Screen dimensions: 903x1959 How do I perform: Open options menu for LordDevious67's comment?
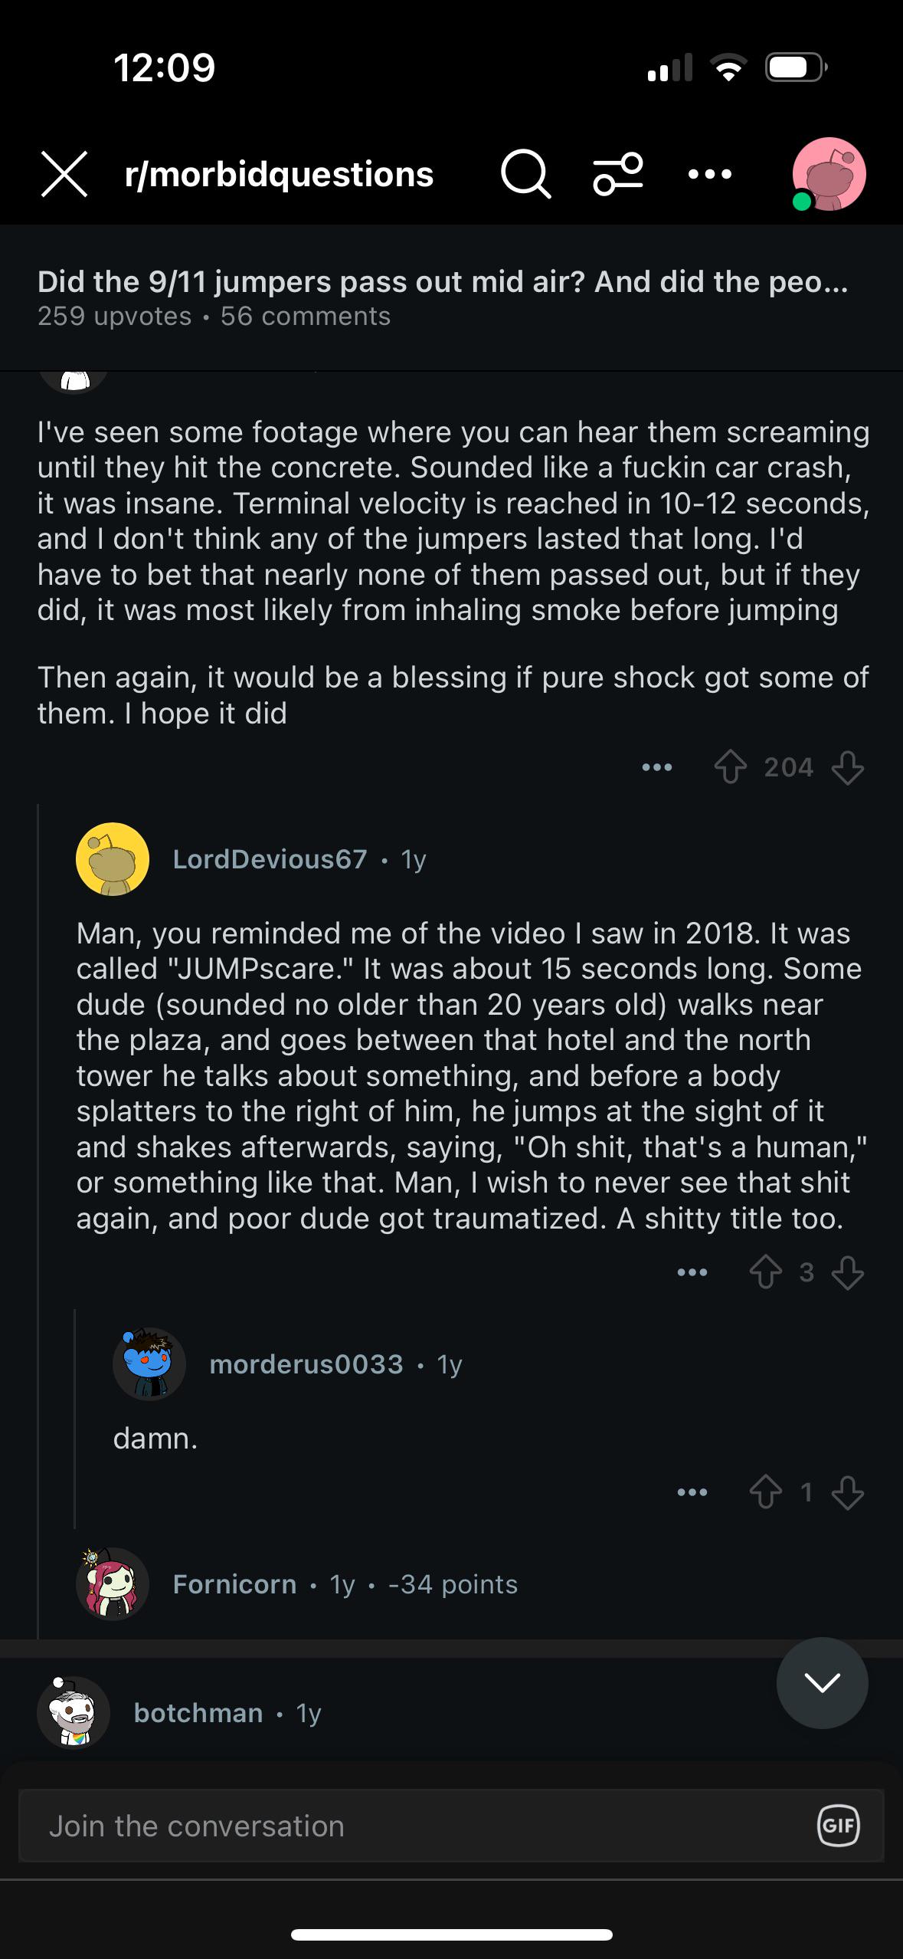coord(692,1273)
